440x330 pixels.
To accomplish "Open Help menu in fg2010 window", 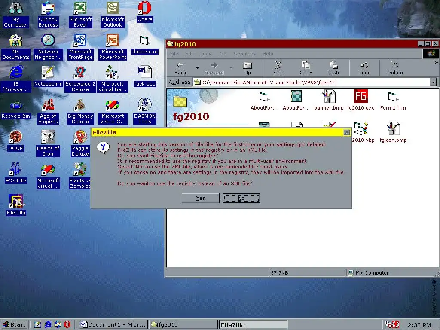I will pos(268,54).
